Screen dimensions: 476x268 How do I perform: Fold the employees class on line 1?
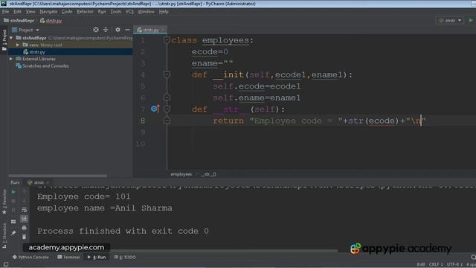pyautogui.click(x=167, y=39)
